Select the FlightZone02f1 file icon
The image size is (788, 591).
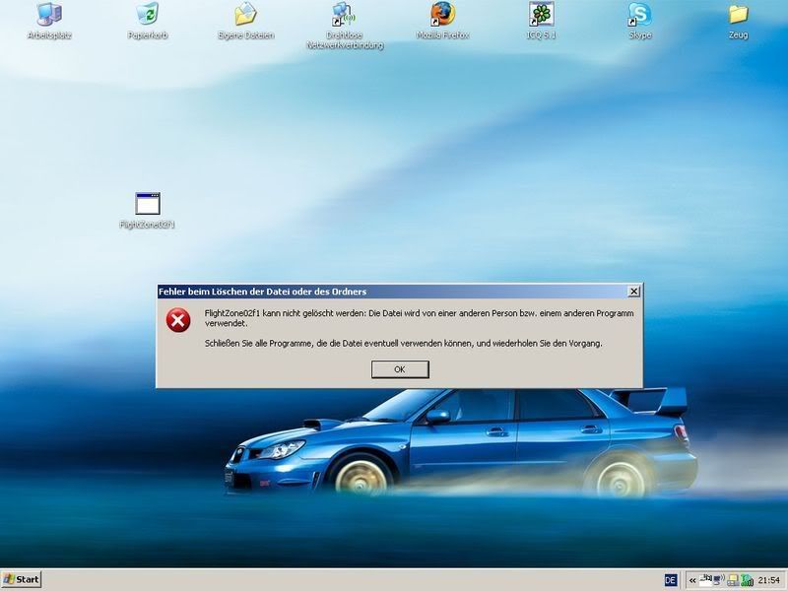click(147, 211)
